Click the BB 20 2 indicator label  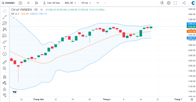pyautogui.click(x=15, y=14)
